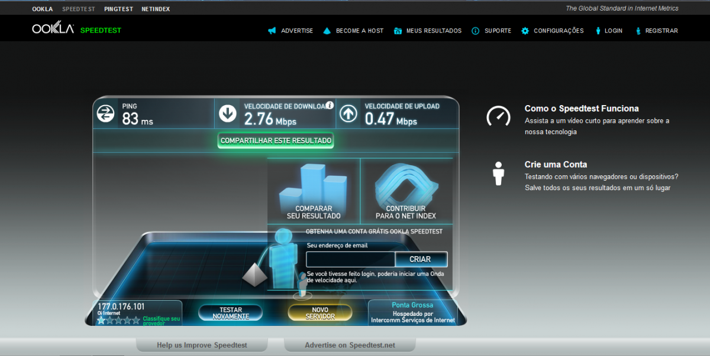The width and height of the screenshot is (710, 356).
Task: Open Help us Improve Speedtest tab
Action: [x=202, y=345]
